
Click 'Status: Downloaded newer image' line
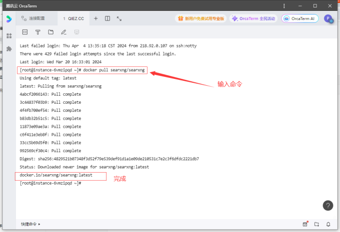click(x=84, y=167)
